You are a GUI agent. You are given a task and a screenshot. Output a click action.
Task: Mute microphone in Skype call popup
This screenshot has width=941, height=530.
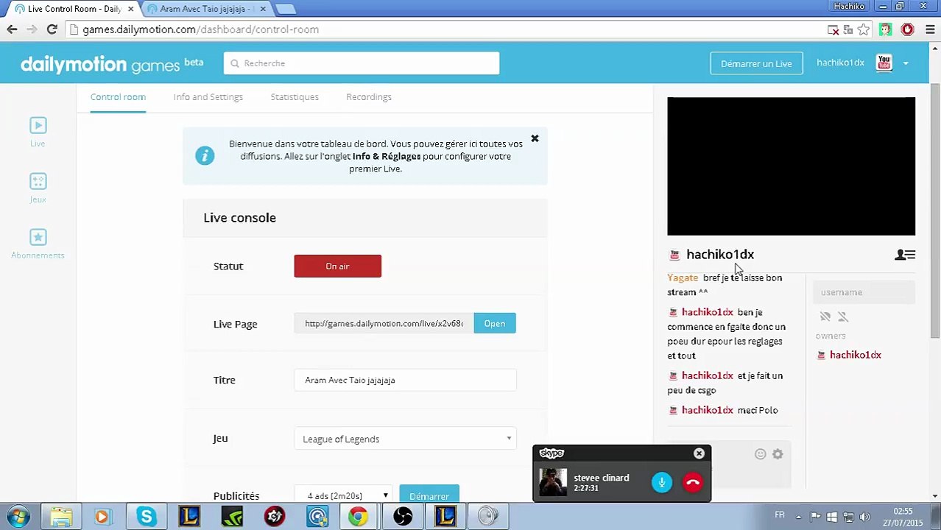pos(662,482)
